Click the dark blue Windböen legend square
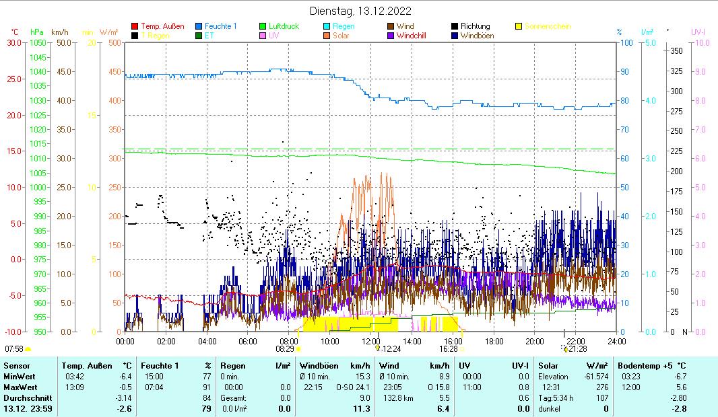Screen dimensions: 718x417 pos(455,36)
